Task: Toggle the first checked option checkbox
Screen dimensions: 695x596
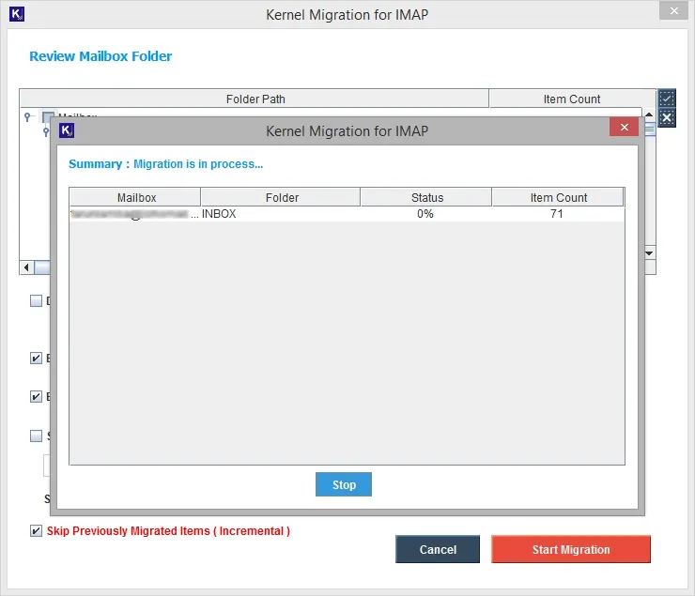Action: coord(36,358)
